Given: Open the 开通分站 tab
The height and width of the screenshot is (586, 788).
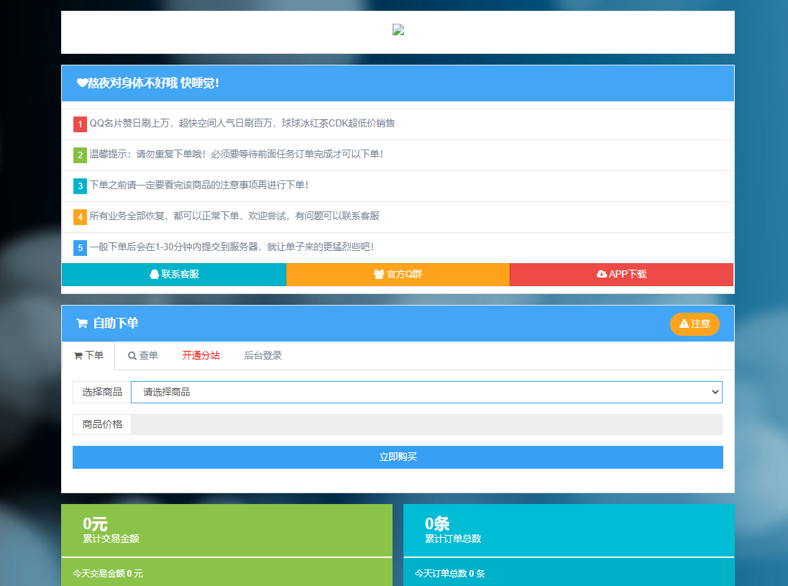Looking at the screenshot, I should click(201, 356).
